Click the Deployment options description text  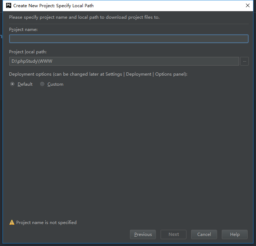98,74
